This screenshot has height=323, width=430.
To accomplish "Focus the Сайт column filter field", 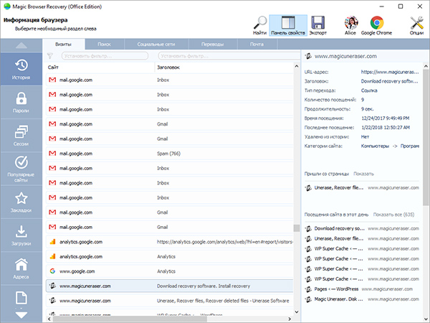I will (105, 56).
